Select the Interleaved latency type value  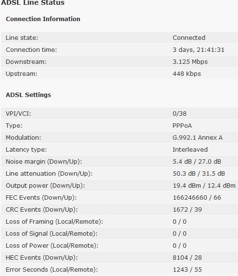[190, 150]
